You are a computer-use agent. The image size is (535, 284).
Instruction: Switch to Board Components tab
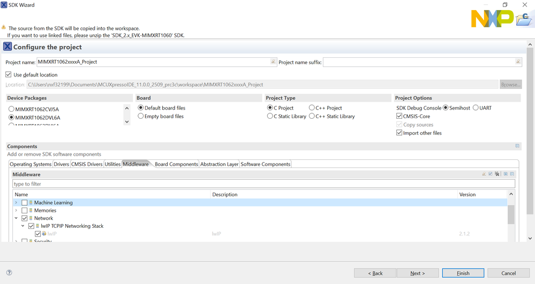(x=176, y=164)
